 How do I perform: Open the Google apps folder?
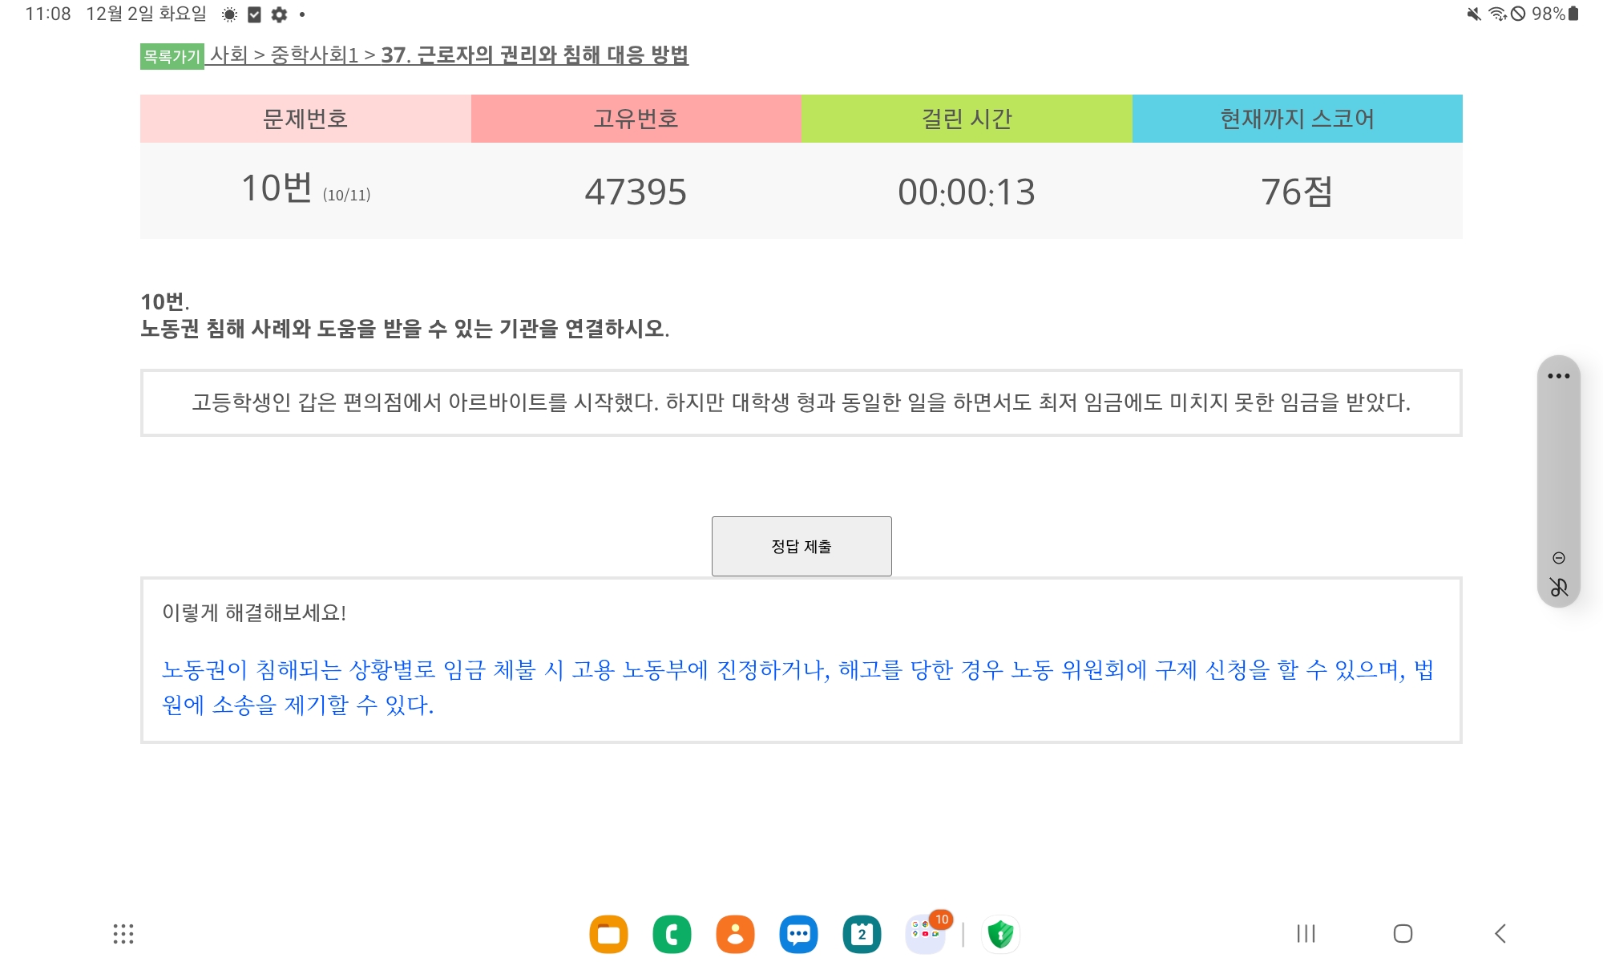click(x=926, y=934)
